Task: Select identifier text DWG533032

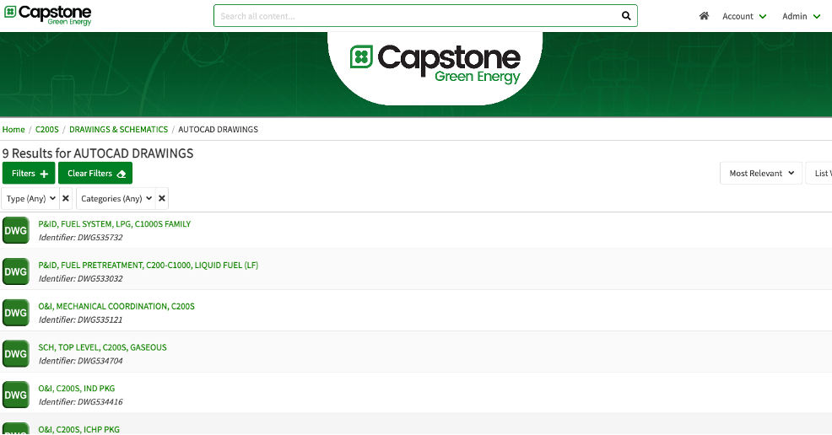Action: coord(100,279)
